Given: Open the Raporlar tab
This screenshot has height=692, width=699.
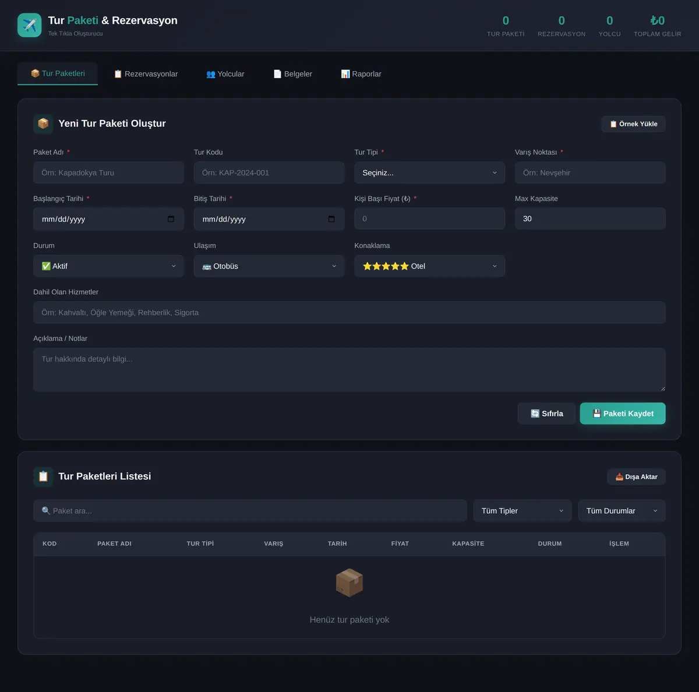Looking at the screenshot, I should pyautogui.click(x=361, y=74).
